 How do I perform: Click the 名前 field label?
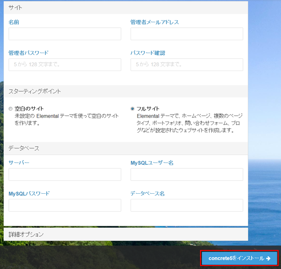(x=14, y=22)
